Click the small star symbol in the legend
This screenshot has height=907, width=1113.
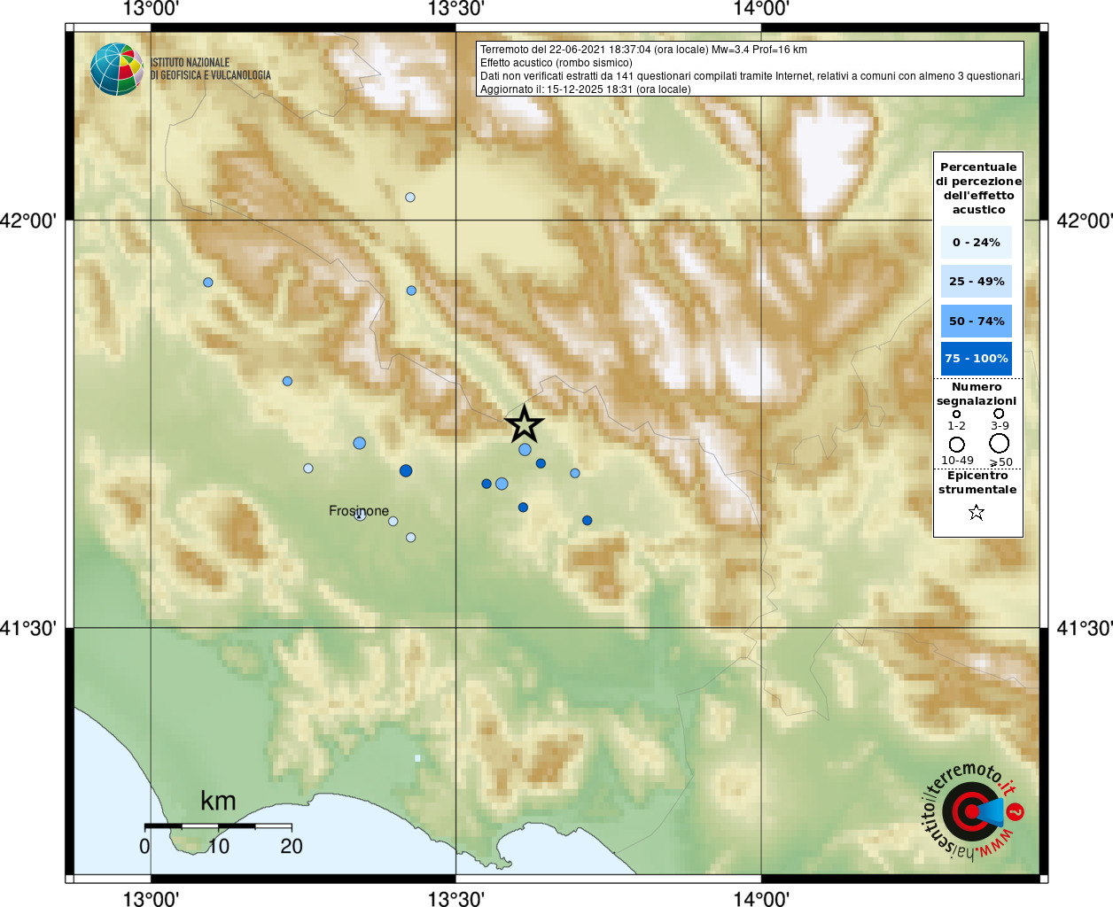click(977, 512)
